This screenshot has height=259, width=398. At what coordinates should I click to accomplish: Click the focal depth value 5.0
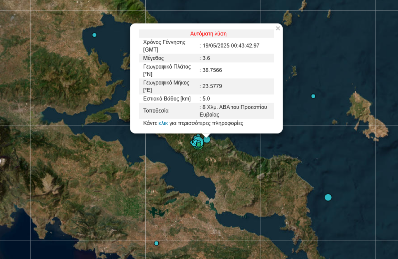pos(206,99)
